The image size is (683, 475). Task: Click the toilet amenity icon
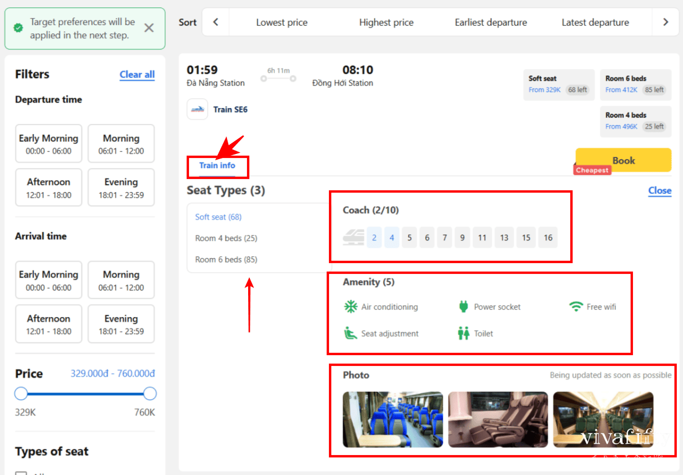point(463,333)
